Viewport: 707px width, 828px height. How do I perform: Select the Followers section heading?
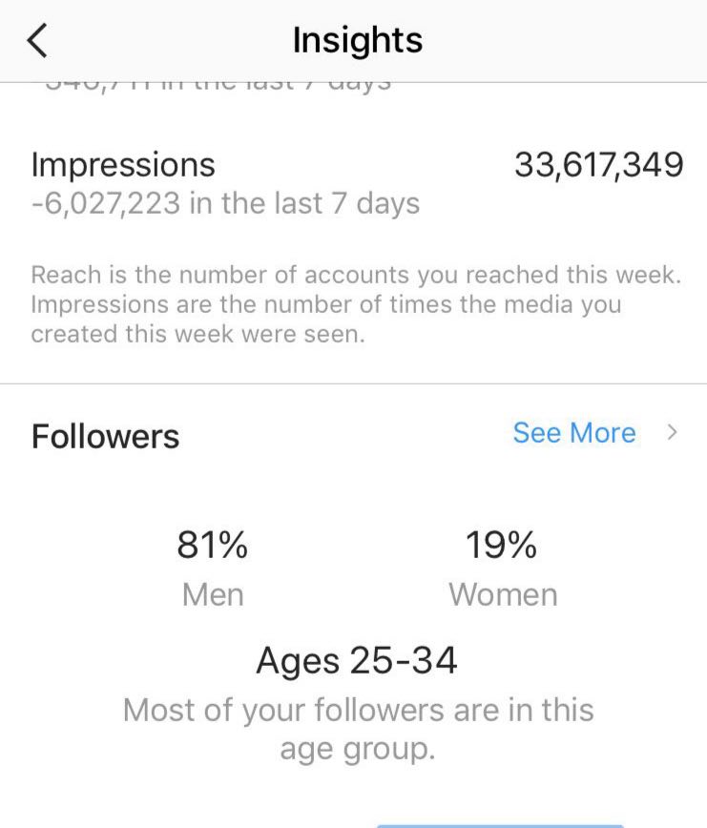(x=105, y=437)
